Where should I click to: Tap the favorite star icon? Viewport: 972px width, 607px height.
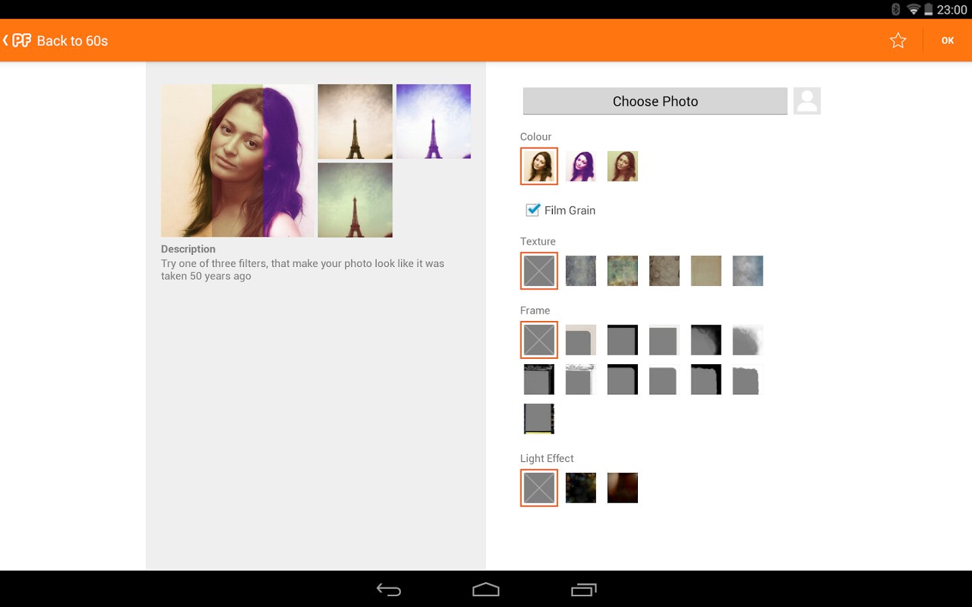pyautogui.click(x=898, y=40)
